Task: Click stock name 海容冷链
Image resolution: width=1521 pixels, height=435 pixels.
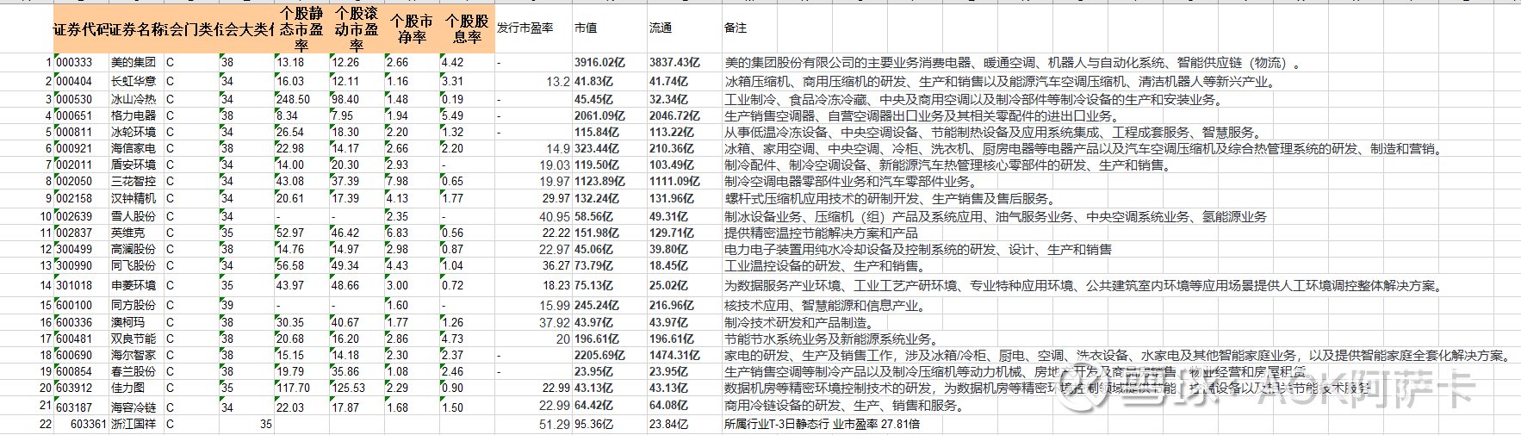Action: point(133,407)
